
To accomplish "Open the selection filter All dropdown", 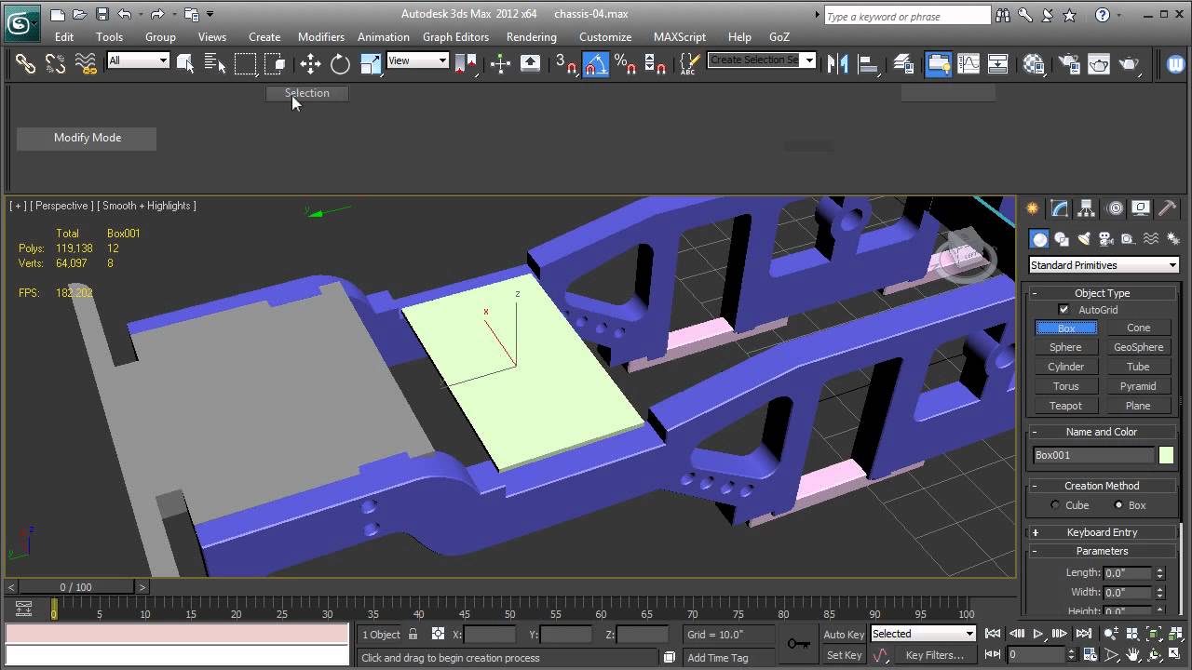I will coord(138,60).
